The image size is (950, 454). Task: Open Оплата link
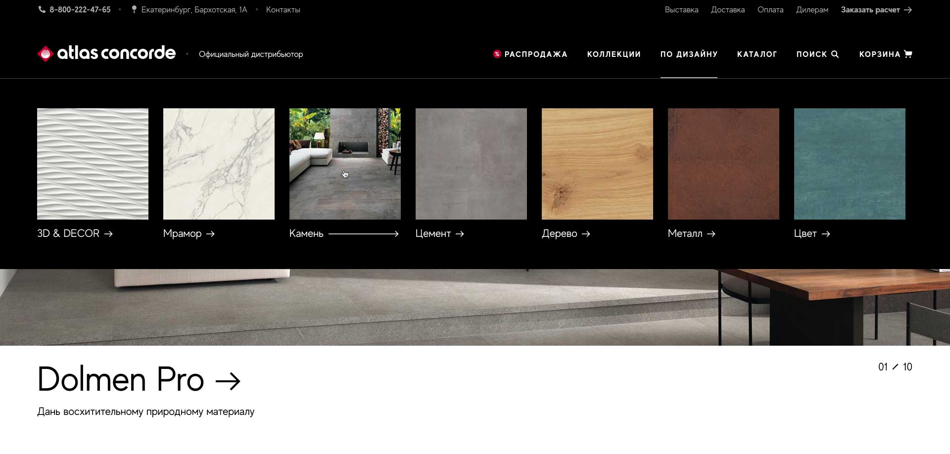tap(770, 9)
